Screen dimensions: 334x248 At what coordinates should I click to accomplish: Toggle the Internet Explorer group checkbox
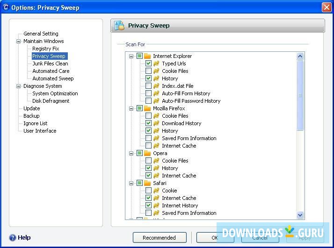coord(139,56)
